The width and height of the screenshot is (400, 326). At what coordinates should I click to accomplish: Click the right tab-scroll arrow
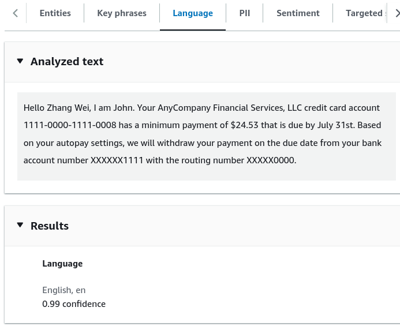coord(397,13)
